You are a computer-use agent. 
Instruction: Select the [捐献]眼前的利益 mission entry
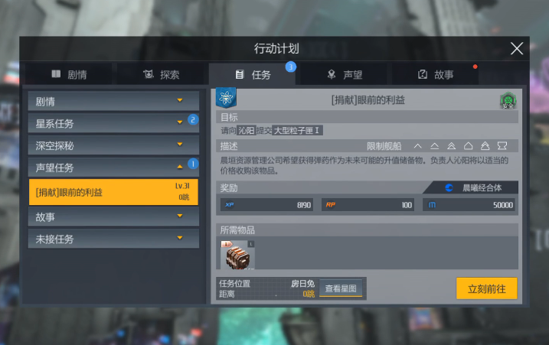tap(113, 192)
